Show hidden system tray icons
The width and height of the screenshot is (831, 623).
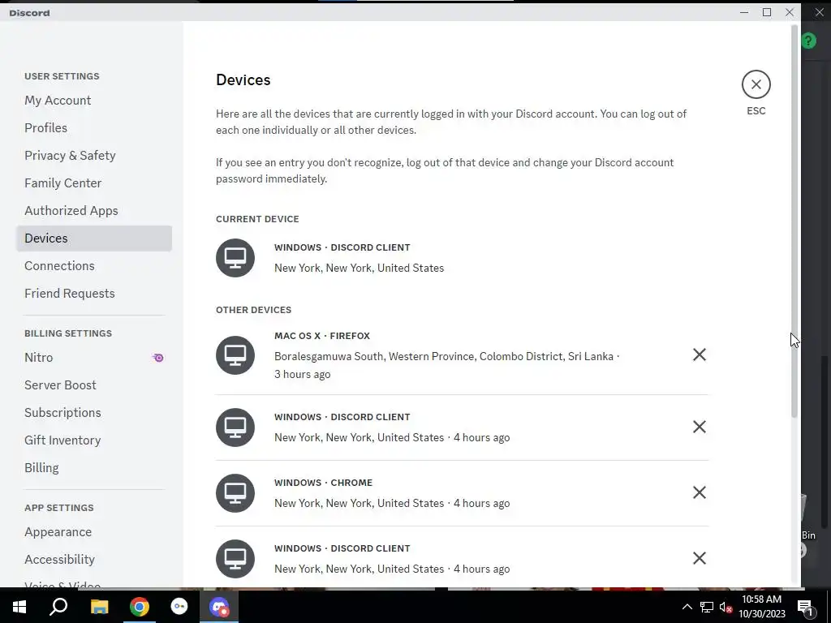click(x=687, y=607)
